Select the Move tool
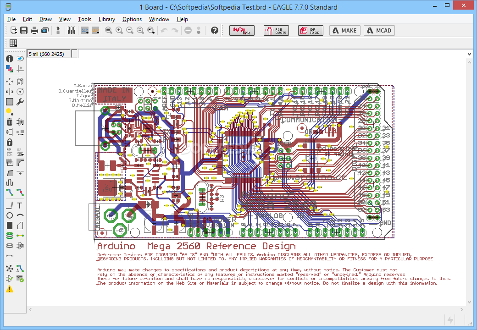The width and height of the screenshot is (477, 330). (x=10, y=82)
